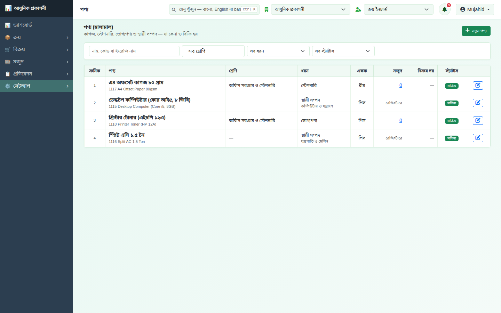Open the notifications bell icon
Image resolution: width=501 pixels, height=313 pixels.
[x=444, y=9]
